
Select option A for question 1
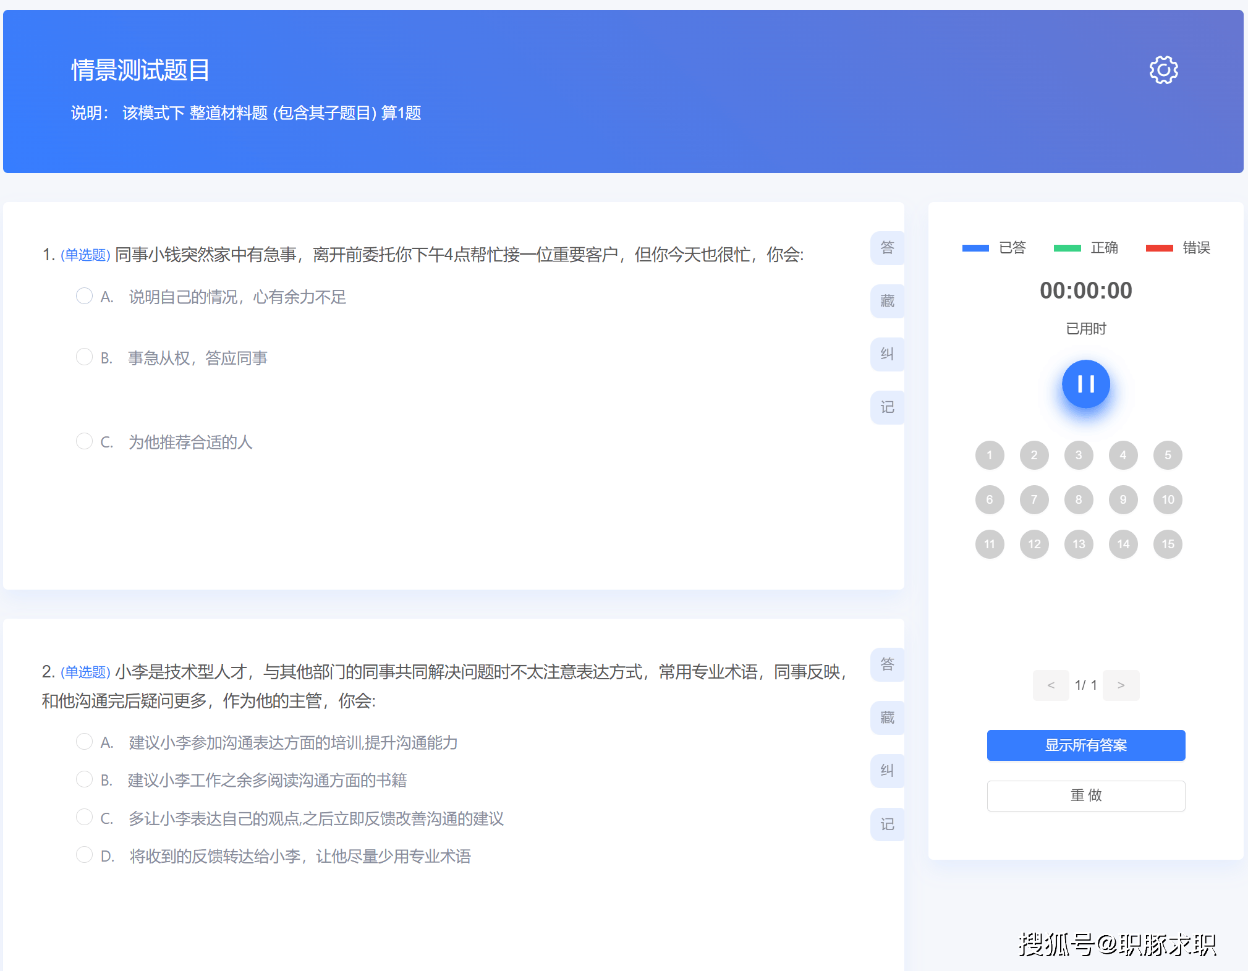(84, 296)
